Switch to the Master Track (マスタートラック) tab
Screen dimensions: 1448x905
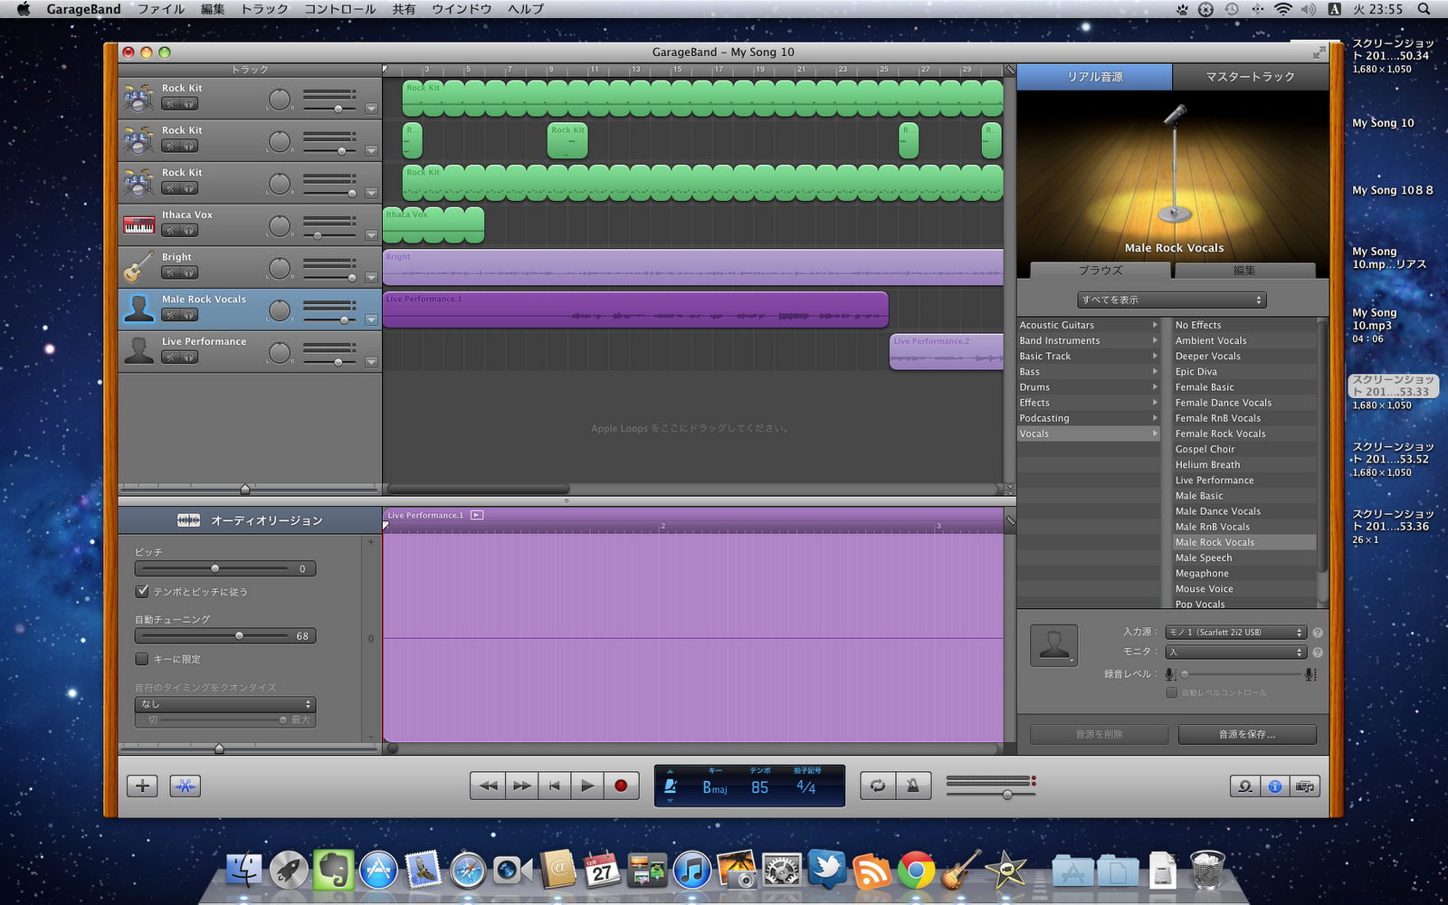click(x=1251, y=77)
